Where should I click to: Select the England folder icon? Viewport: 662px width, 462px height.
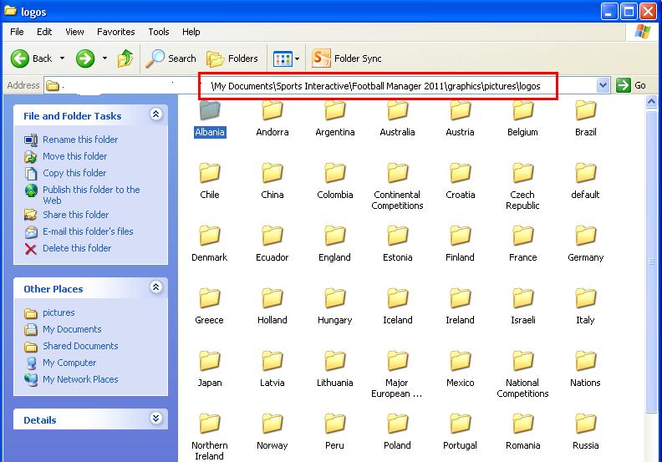tap(335, 236)
